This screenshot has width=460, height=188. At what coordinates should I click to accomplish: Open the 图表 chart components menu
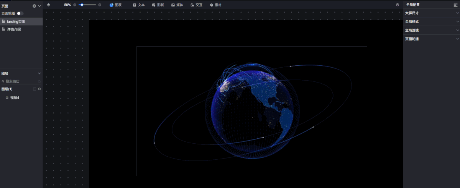pos(115,5)
